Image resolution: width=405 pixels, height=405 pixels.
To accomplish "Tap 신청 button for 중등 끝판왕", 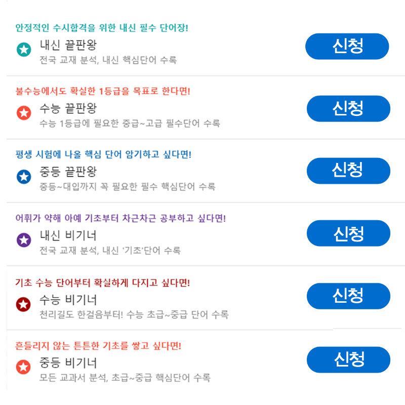I will point(348,171).
